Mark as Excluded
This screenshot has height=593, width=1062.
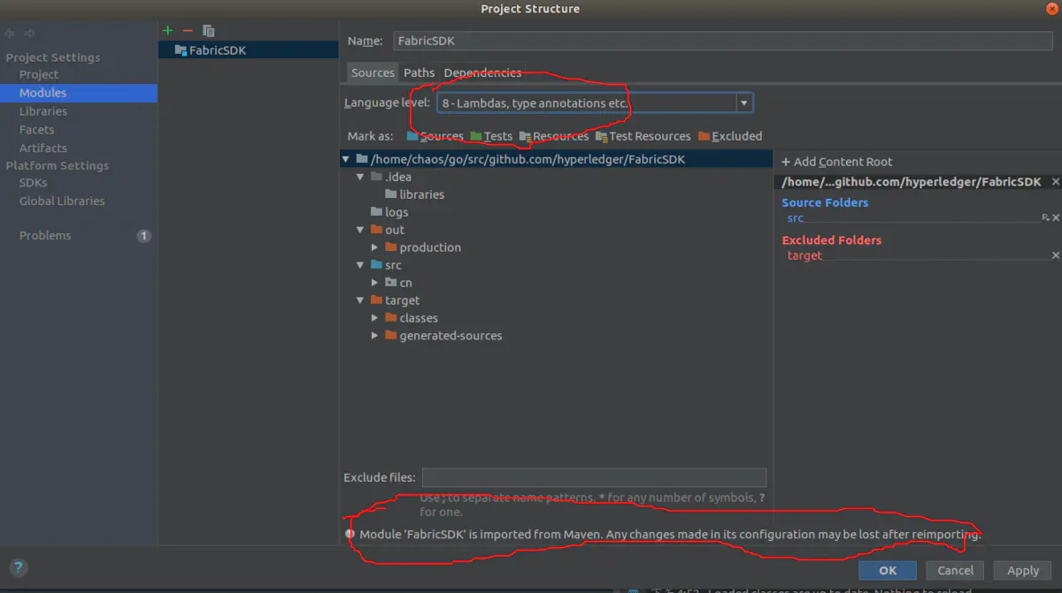click(x=730, y=136)
